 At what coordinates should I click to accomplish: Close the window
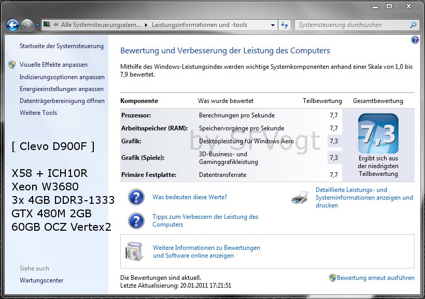[409, 7]
